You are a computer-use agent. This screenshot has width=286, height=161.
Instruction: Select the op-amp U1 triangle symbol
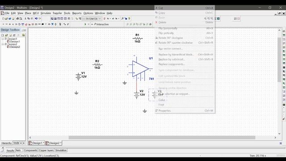(140, 68)
